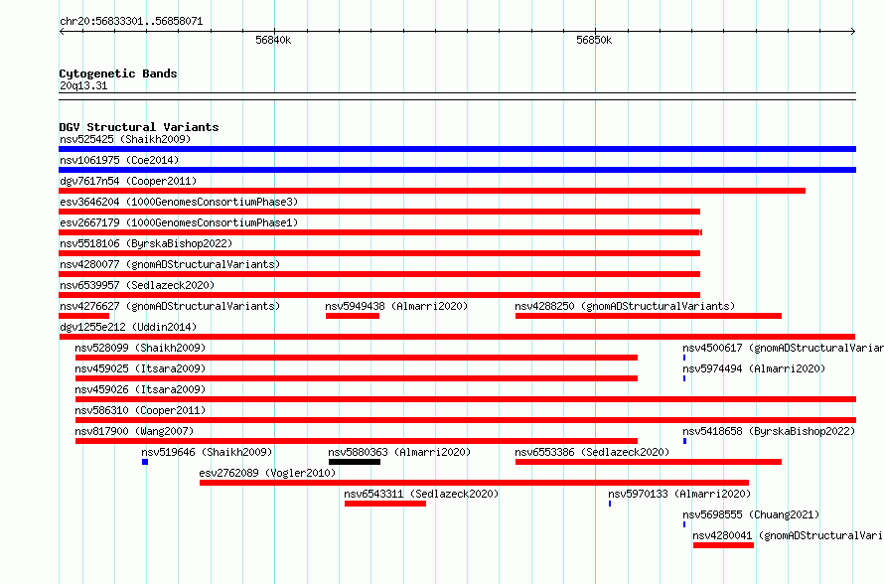Open nsv5949438 (Almarri2020) label
This screenshot has height=584, width=884.
point(396,306)
